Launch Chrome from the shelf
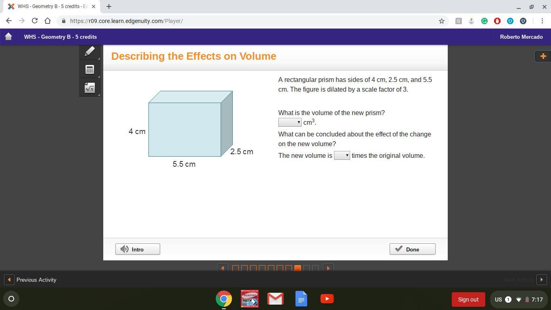551x310 pixels. [x=224, y=299]
